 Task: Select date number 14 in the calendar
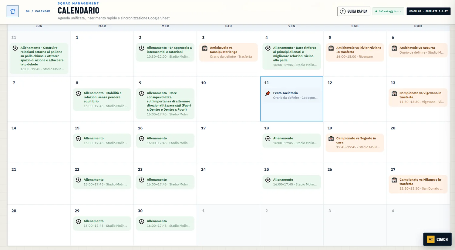pyautogui.click(x=14, y=128)
